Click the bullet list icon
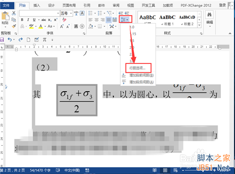 90,13
